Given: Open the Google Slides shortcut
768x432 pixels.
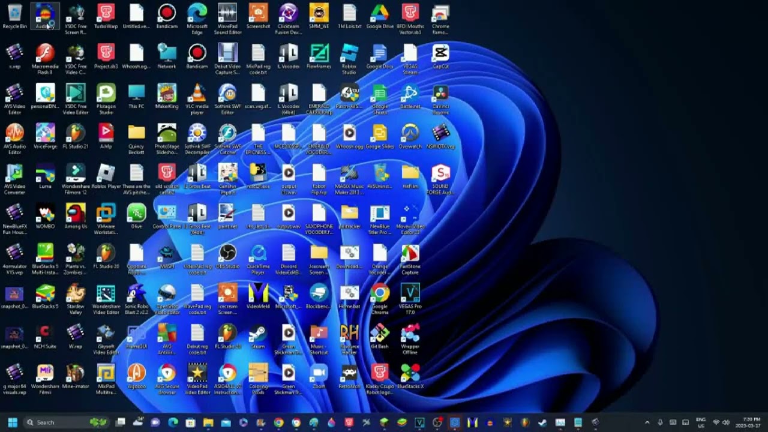Looking at the screenshot, I should (x=380, y=136).
